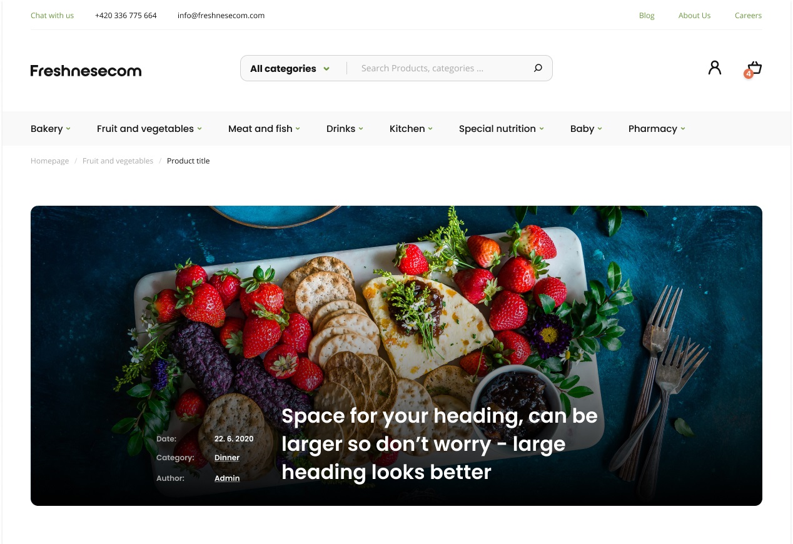This screenshot has width=793, height=544.
Task: Go to the Careers page
Action: click(748, 16)
